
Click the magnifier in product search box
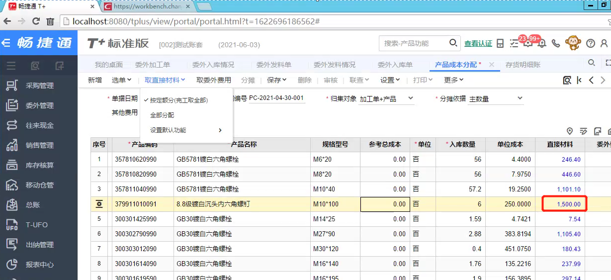pos(453,43)
